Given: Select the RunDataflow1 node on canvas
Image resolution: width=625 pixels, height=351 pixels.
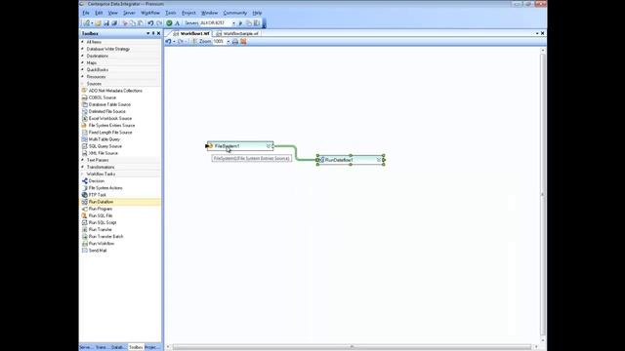Looking at the screenshot, I should point(351,160).
